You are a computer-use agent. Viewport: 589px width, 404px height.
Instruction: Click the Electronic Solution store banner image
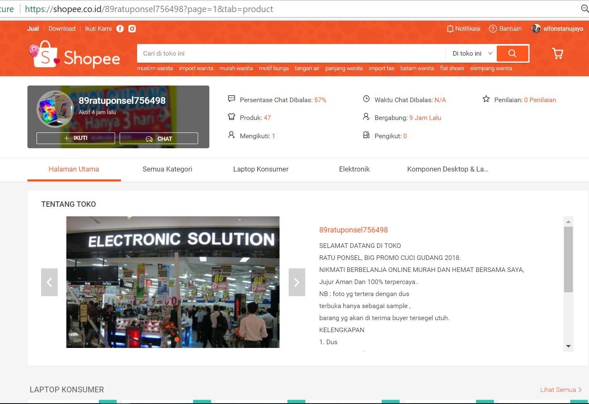point(173,282)
